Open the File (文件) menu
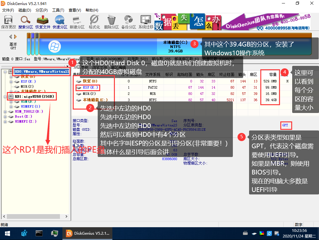Screen dimensions: 319x240 point(8,10)
